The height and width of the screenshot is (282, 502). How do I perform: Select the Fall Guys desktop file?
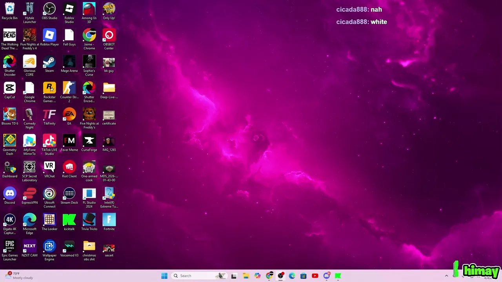tap(69, 37)
